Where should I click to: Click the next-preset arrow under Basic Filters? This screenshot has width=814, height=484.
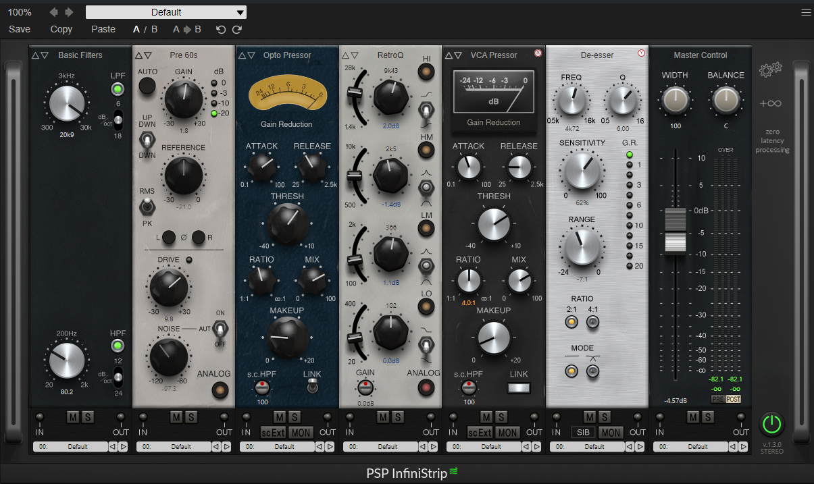coord(124,446)
